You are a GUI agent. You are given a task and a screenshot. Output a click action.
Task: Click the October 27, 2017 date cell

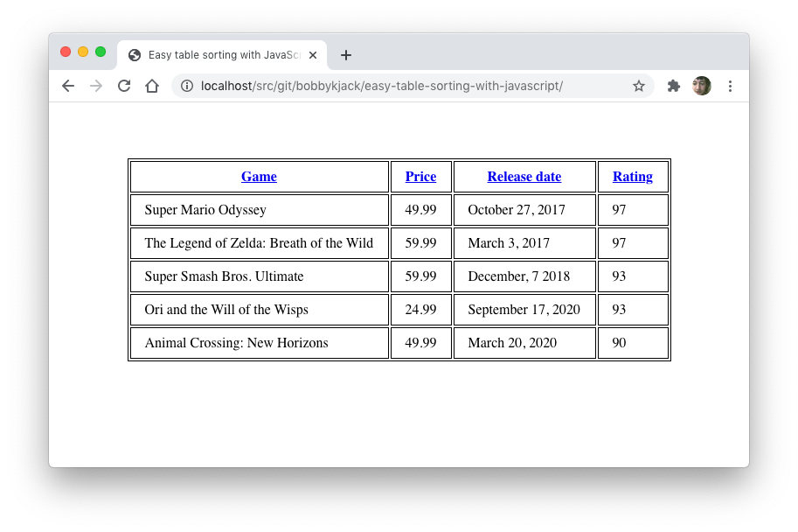point(524,210)
